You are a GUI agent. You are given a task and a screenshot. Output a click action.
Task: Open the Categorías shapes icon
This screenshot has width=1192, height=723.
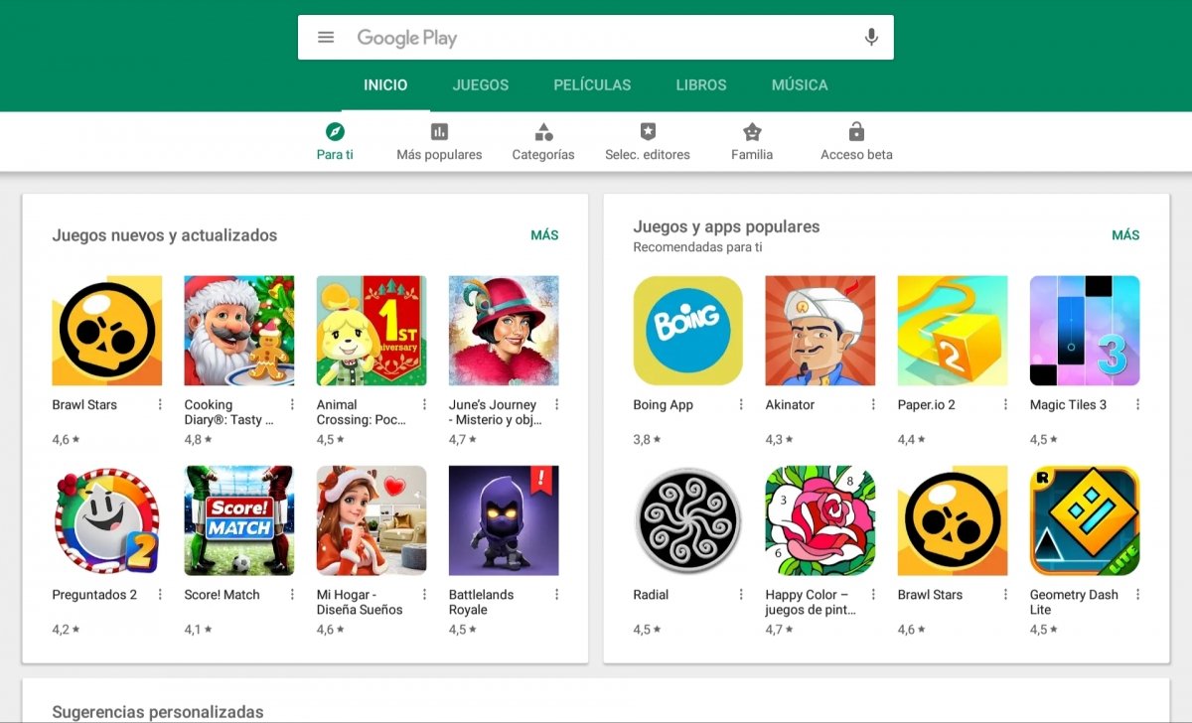[x=543, y=131]
